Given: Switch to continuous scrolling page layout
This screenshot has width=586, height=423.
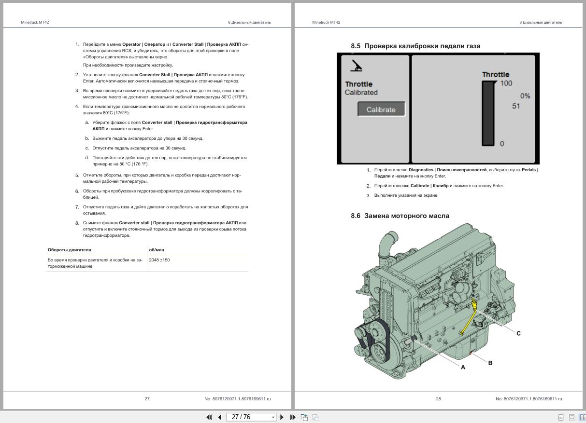Looking at the screenshot, I should tap(572, 417).
